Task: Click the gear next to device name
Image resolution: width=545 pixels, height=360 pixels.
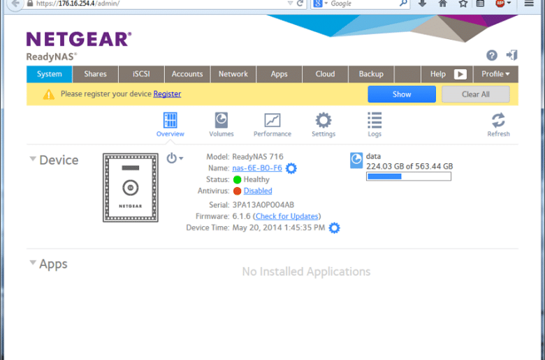Action: pyautogui.click(x=291, y=168)
